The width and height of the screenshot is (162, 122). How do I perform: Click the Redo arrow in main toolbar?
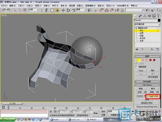click(9, 10)
